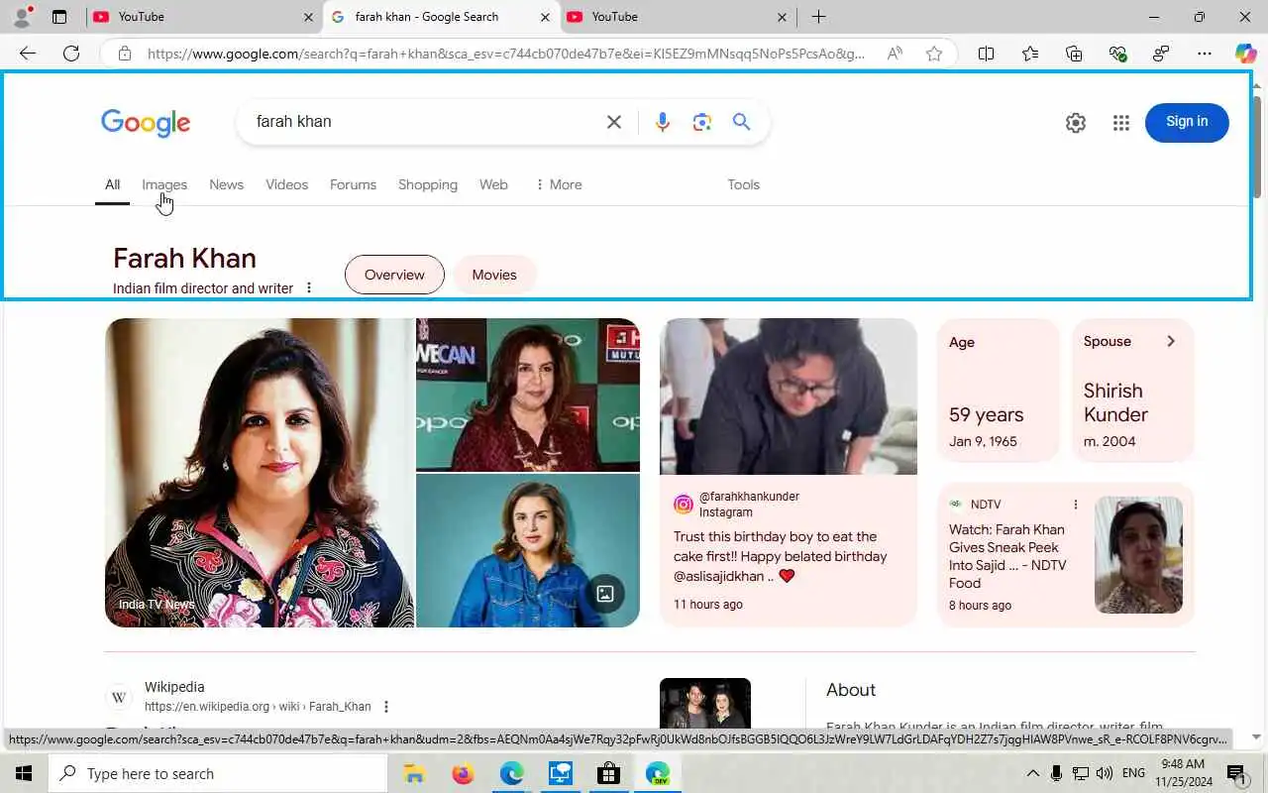Viewport: 1268px width, 793px height.
Task: Click the Read aloud icon in address bar
Action: [x=895, y=54]
